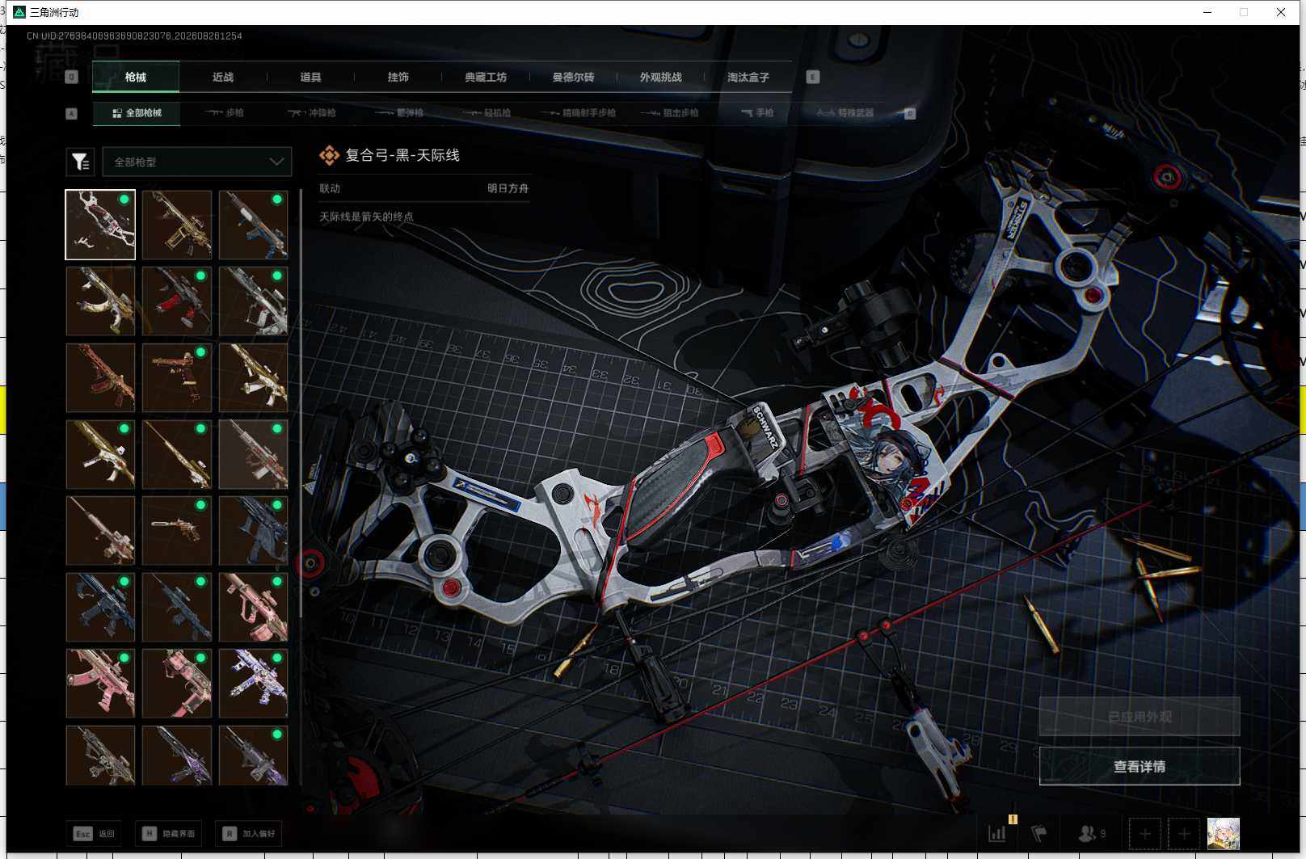Filter by 轻机枪 sub-tab

487,113
